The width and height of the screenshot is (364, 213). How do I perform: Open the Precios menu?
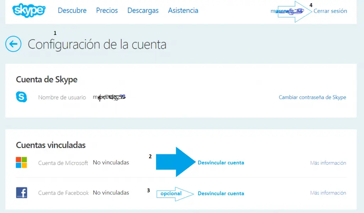[x=107, y=10]
